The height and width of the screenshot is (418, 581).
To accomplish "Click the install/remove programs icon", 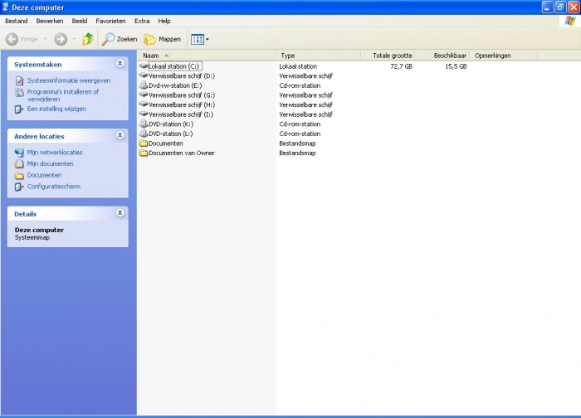I will pyautogui.click(x=19, y=93).
